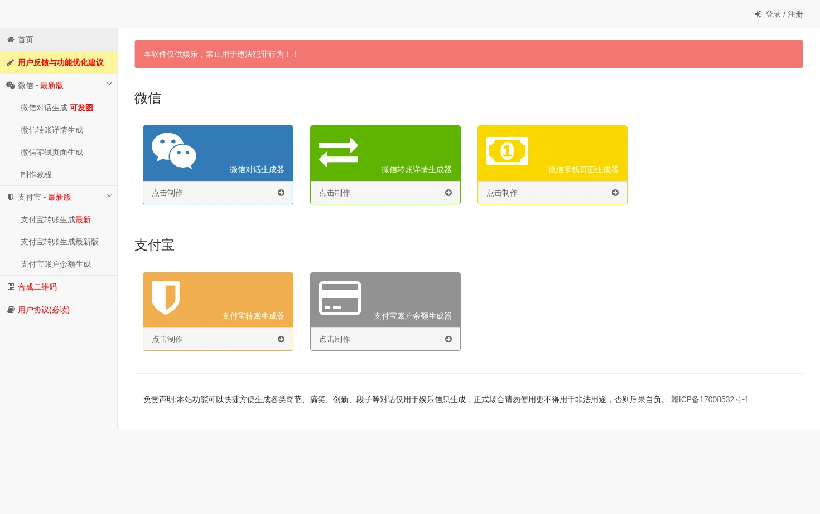Click the shield icon on the orange card
Viewport: 820px width, 514px height.
(x=166, y=297)
